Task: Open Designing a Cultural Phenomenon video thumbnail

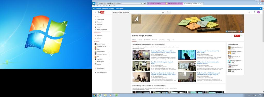Action: pos(141,55)
